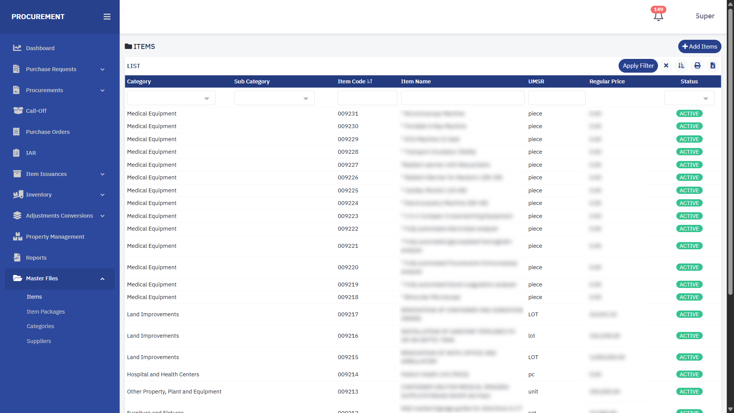Click the print list icon
Viewport: 734px width, 413px height.
coord(697,66)
